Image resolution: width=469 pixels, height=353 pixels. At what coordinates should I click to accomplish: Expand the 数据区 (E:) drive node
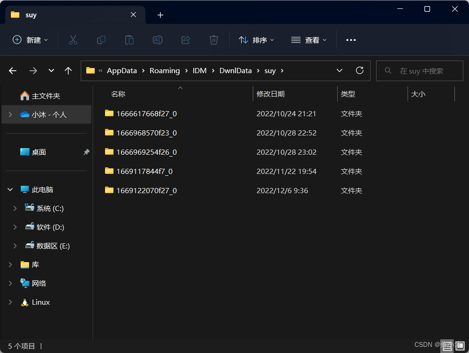[15, 246]
